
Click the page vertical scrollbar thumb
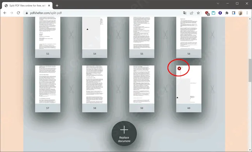[250, 70]
